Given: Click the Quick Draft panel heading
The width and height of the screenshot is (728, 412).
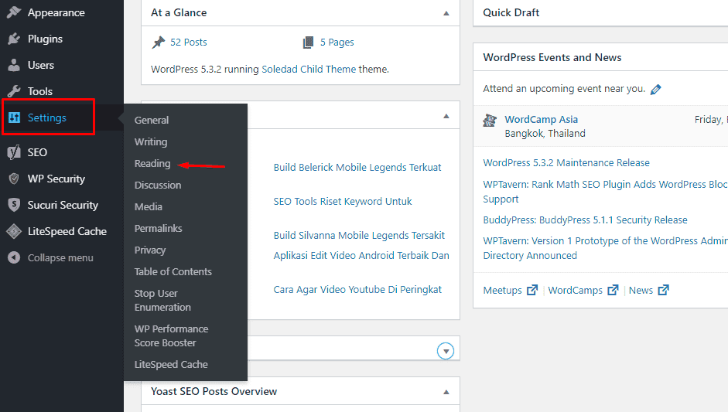Looking at the screenshot, I should click(511, 12).
